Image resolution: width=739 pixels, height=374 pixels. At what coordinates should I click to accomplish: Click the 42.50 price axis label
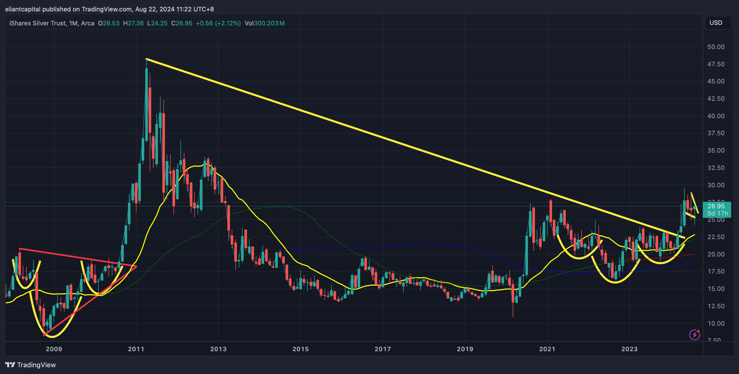[716, 99]
